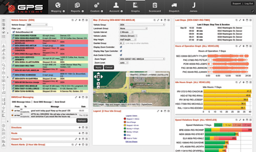Click the checkmark circle sidebar icon
This screenshot has height=152, width=256.
coord(4,32)
